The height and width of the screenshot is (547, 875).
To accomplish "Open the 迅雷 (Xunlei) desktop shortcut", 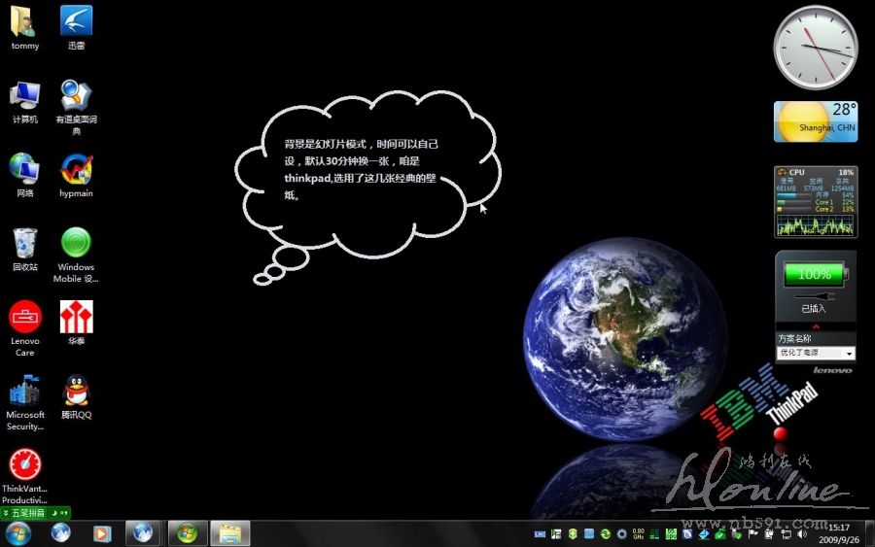I will click(76, 22).
